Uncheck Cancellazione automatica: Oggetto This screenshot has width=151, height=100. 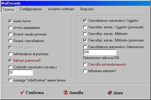point(85,21)
